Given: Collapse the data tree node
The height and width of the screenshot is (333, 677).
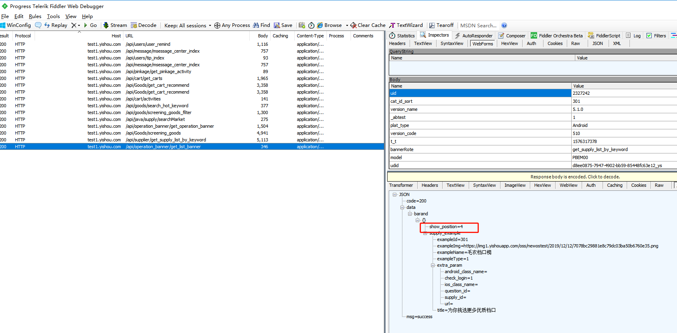Looking at the screenshot, I should (x=402, y=207).
